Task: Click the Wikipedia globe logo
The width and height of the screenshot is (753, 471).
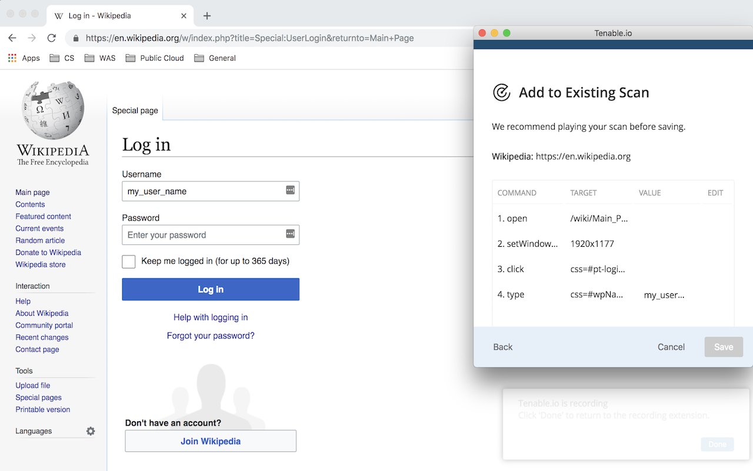Action: [x=53, y=111]
